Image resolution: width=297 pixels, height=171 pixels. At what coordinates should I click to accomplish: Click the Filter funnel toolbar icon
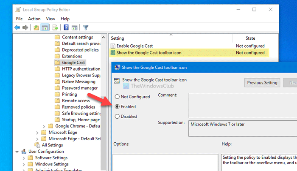click(85, 28)
